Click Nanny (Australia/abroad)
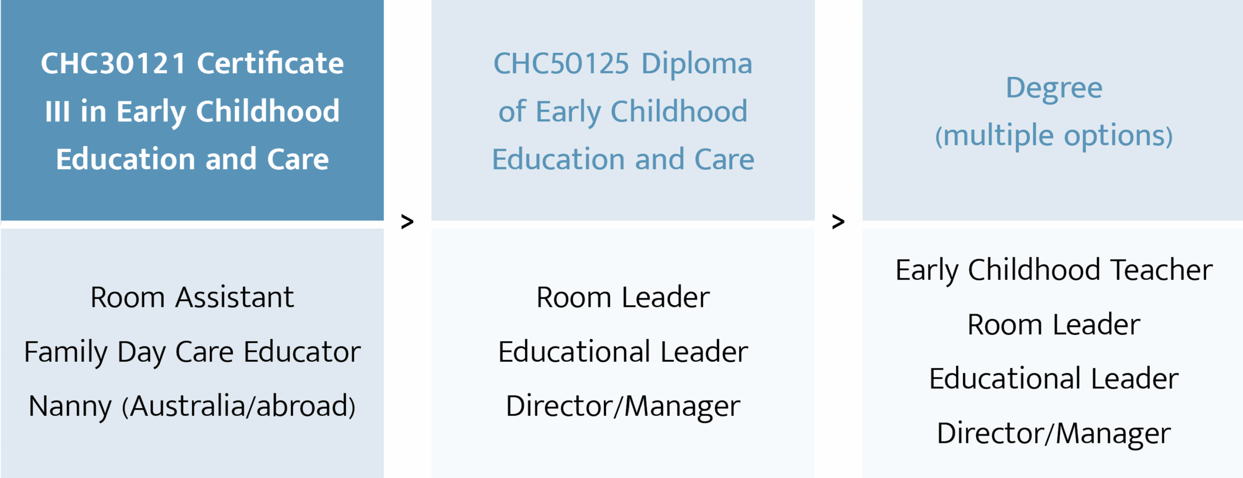Image resolution: width=1243 pixels, height=478 pixels. pyautogui.click(x=192, y=406)
